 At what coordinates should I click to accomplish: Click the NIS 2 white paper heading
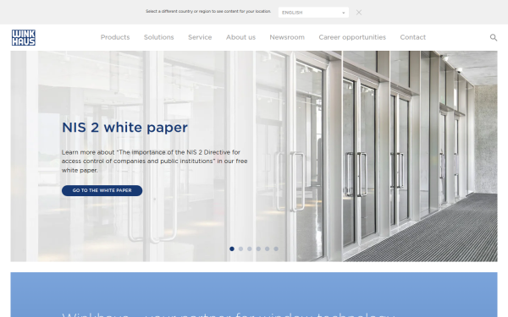[124, 128]
